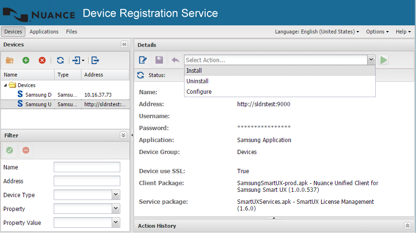The image size is (416, 233).
Task: Open the Device Type filter dropdown
Action: coord(116,195)
